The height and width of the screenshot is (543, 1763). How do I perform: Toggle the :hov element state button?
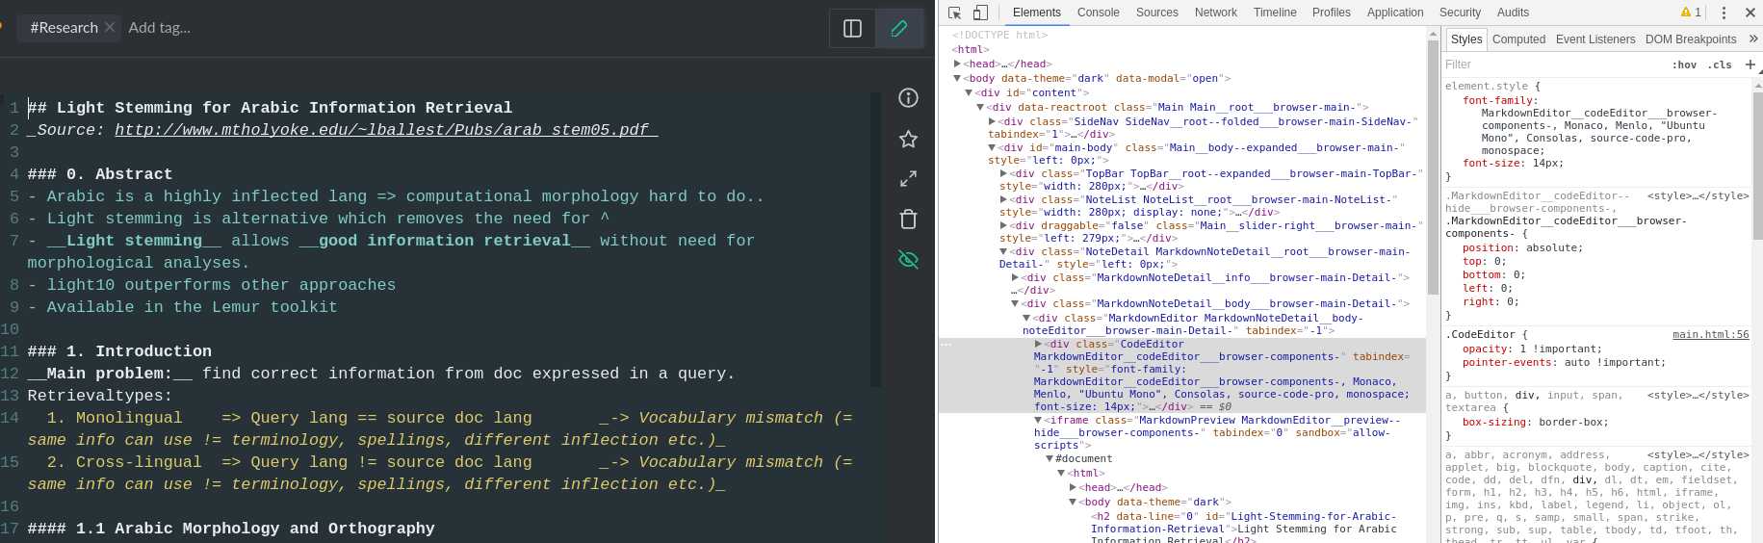pyautogui.click(x=1684, y=65)
